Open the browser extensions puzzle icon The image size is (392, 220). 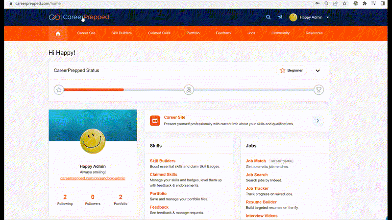coord(365,3)
